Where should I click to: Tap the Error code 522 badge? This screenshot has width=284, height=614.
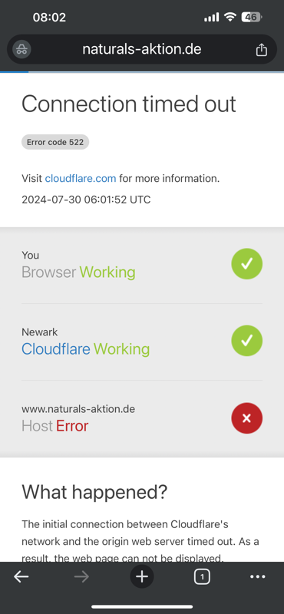[55, 142]
